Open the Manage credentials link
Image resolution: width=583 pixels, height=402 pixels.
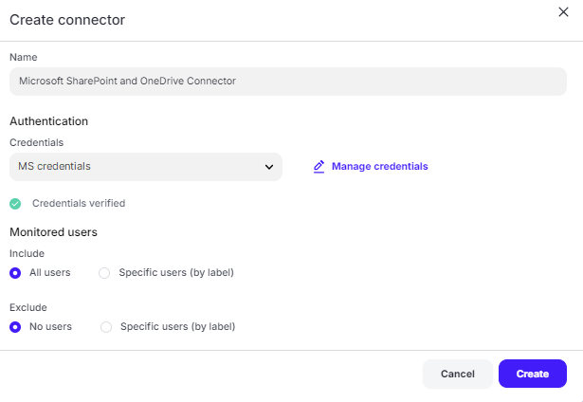tap(379, 167)
